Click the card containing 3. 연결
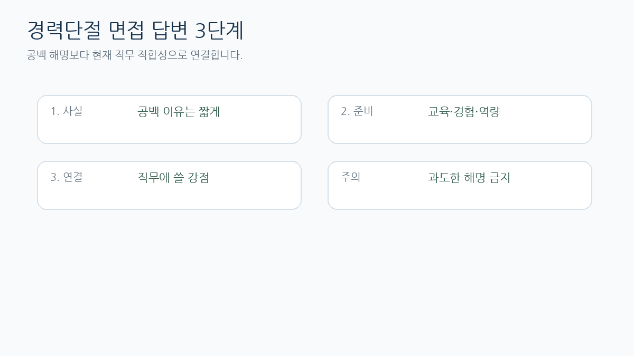Viewport: 634px width, 356px height. (169, 186)
